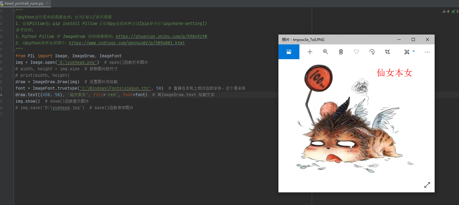Minimize the Photos window
This screenshot has height=205, width=459.
click(399, 39)
